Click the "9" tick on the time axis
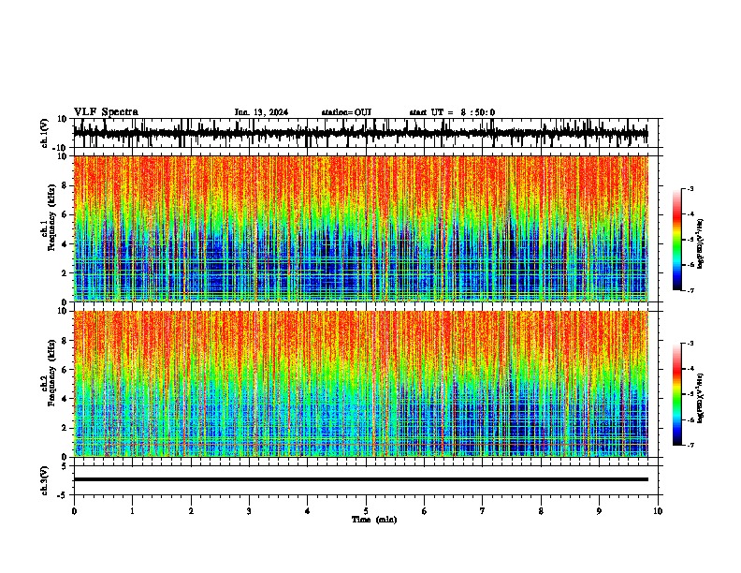The width and height of the screenshot is (741, 573). [x=600, y=511]
